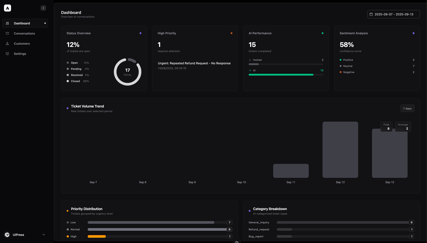Click the Negative sentiment row

pos(377,72)
